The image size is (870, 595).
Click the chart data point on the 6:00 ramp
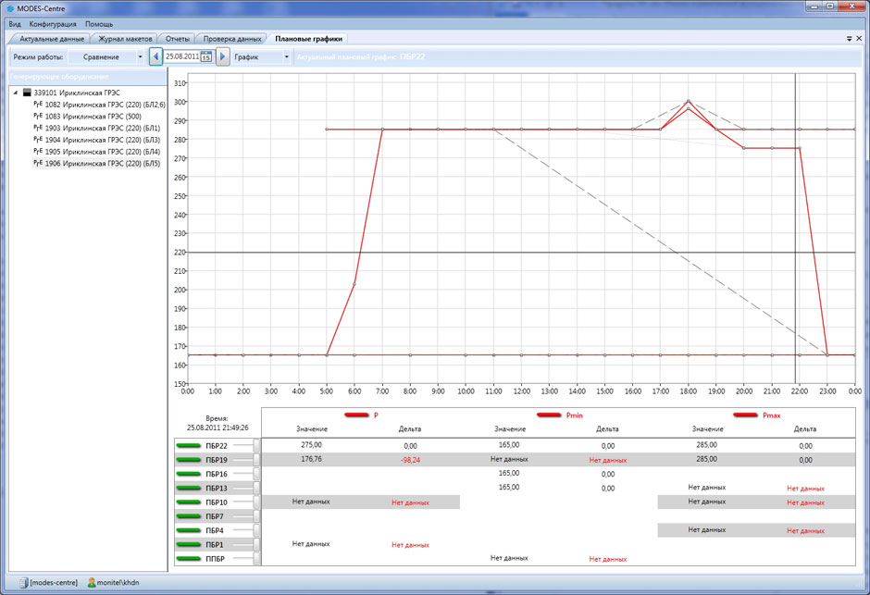coord(354,284)
